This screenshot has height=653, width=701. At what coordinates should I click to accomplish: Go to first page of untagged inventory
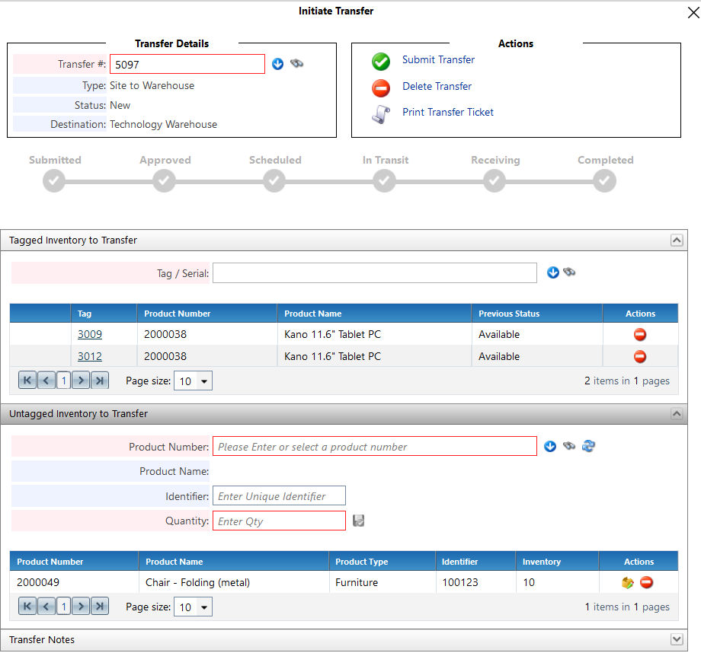[27, 607]
